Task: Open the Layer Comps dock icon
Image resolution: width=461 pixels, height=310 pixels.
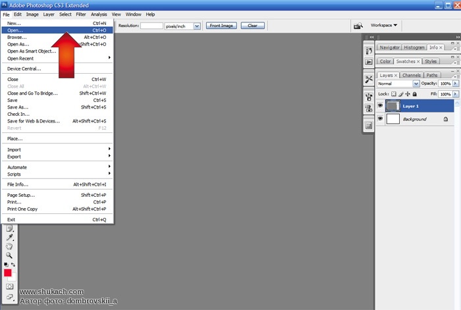Action: pos(369,126)
